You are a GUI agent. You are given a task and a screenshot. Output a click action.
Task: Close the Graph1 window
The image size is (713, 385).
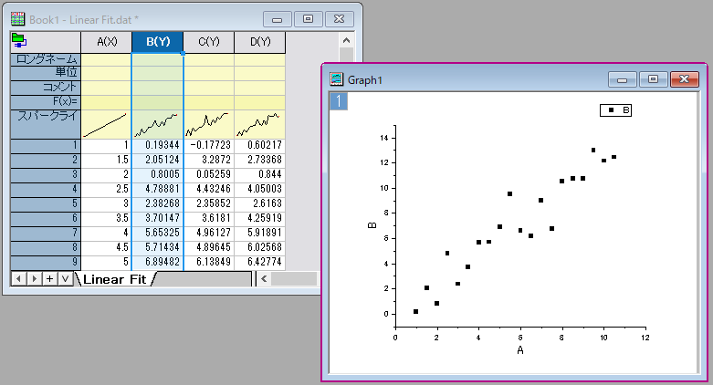(684, 79)
